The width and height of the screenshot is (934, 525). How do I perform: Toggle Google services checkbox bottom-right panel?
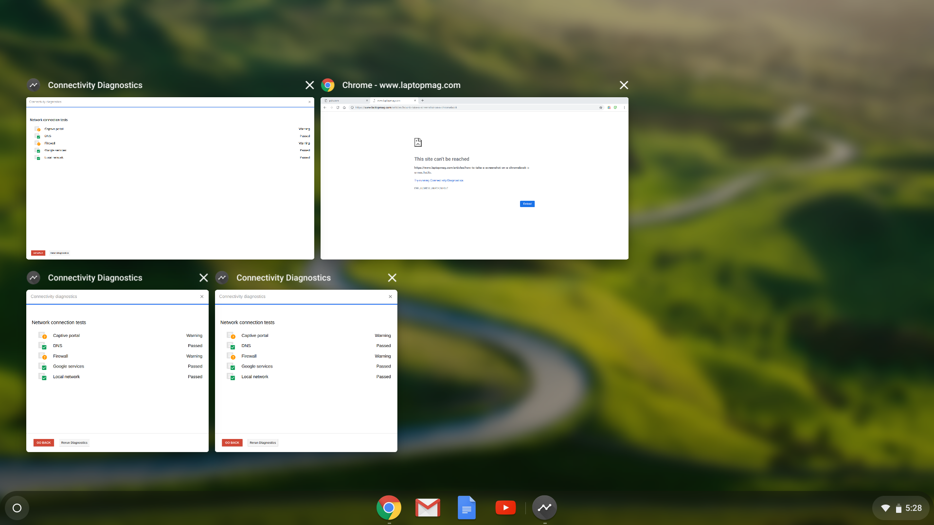point(232,367)
